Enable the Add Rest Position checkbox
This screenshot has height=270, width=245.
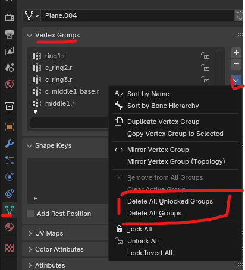coord(31,214)
